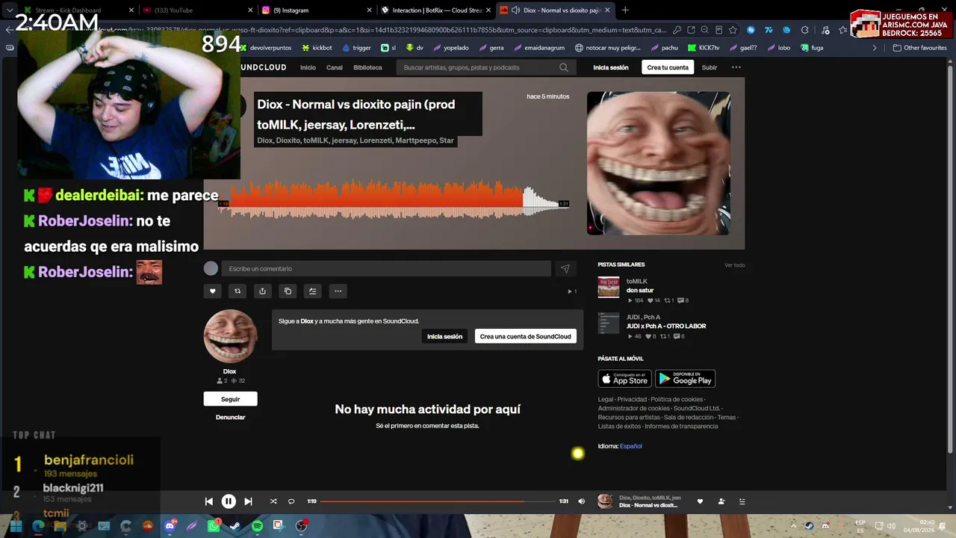The height and width of the screenshot is (538, 956).
Task: Skip to the next track in player bar
Action: 248,501
